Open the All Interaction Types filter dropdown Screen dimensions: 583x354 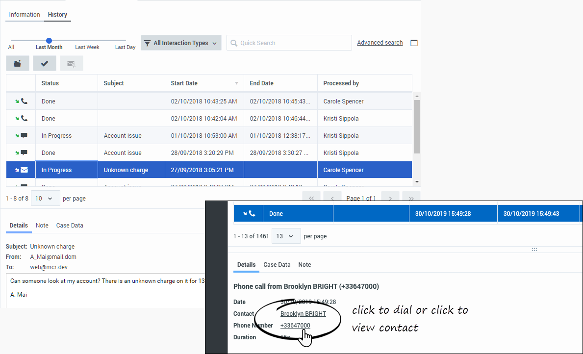coord(181,43)
